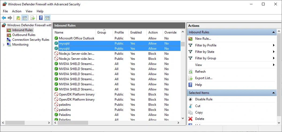Sort the list by Enabled column header
282x132 pixels.
136,32
